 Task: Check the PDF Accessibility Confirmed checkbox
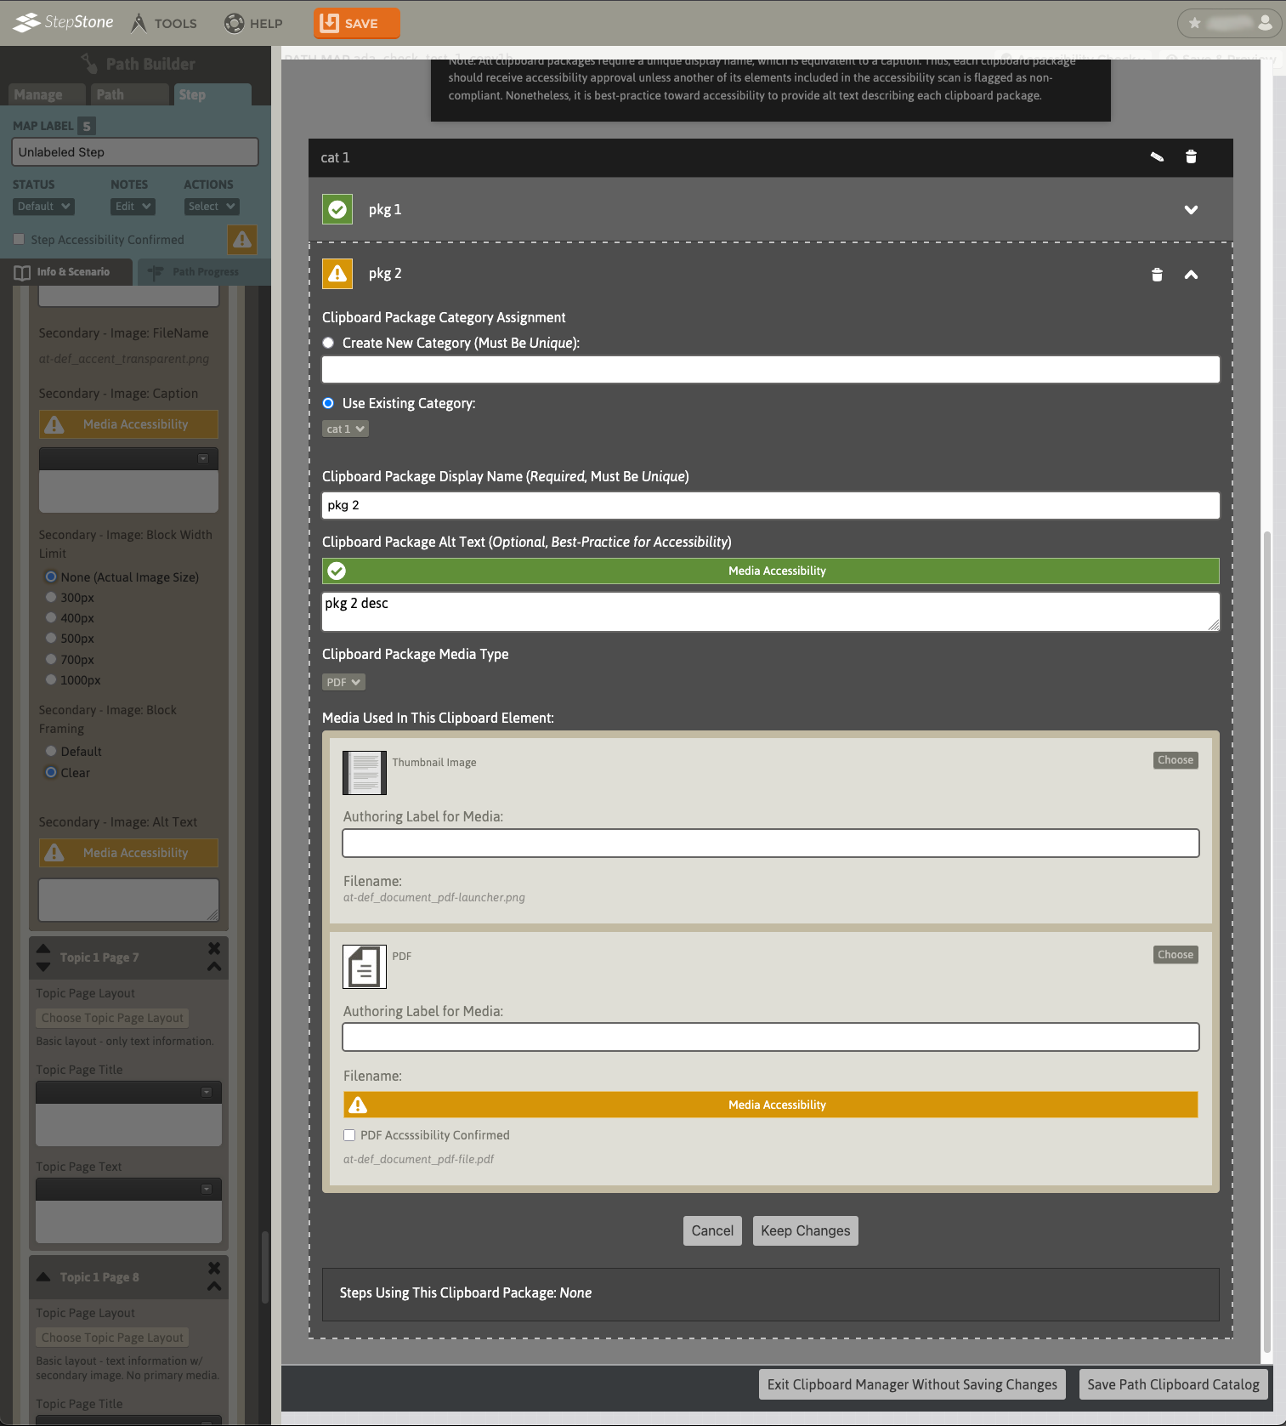pos(349,1135)
